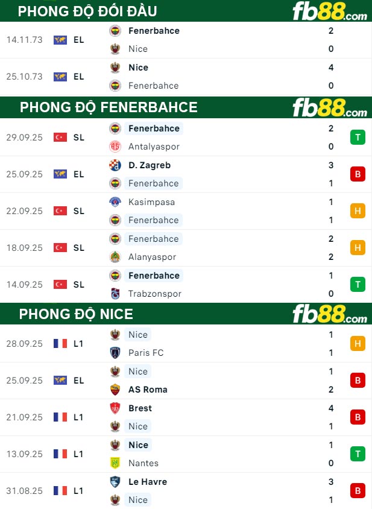Screen dimensions: 372x509
Task: Open the AS Roma team name link
Action: point(148,390)
